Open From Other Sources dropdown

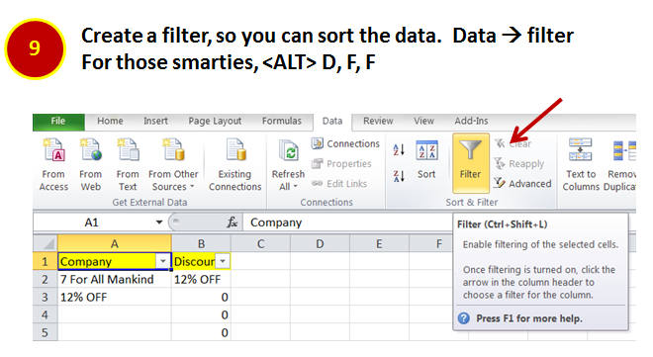coord(173,165)
